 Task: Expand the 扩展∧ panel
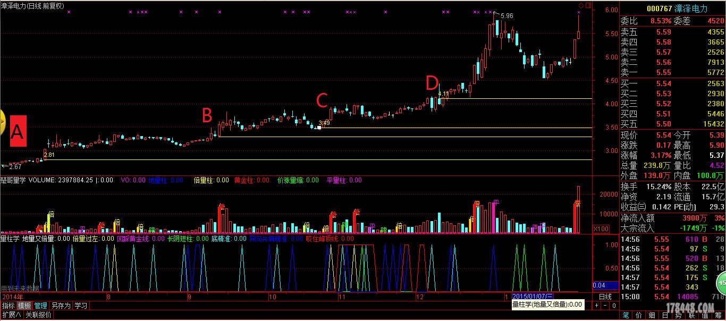click(11, 315)
